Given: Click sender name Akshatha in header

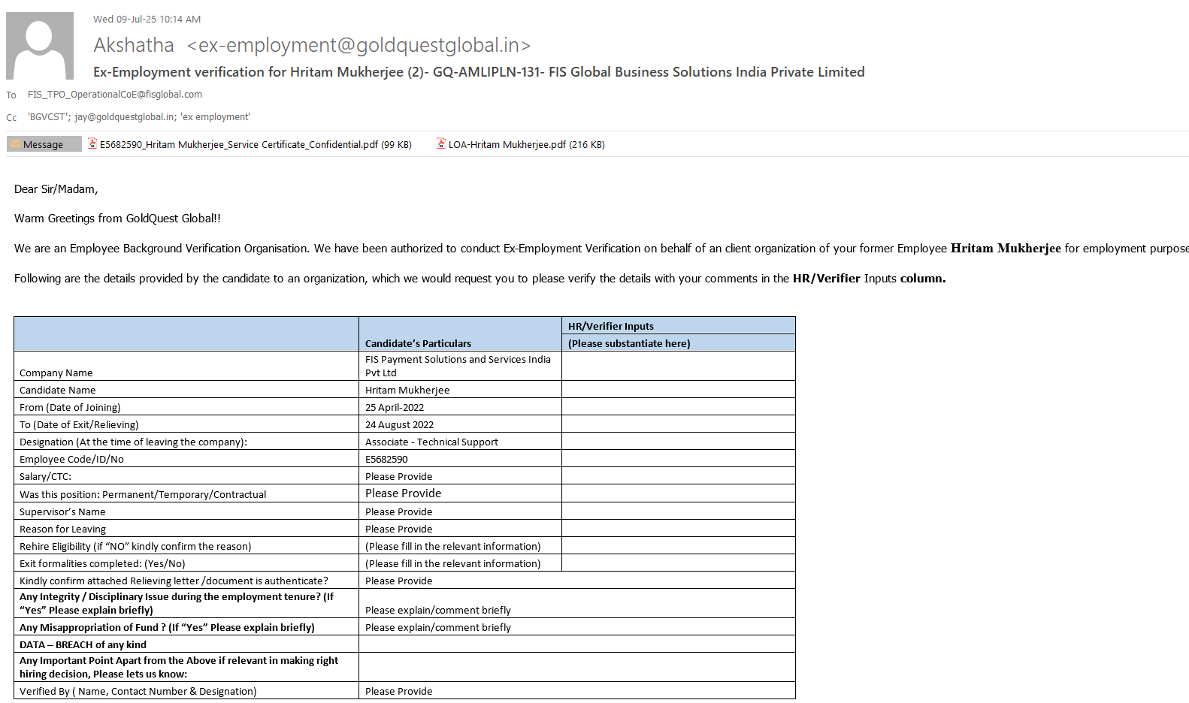Looking at the screenshot, I should click(134, 46).
